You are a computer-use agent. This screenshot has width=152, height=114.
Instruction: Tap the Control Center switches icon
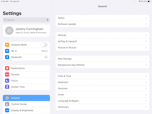tap(7, 104)
